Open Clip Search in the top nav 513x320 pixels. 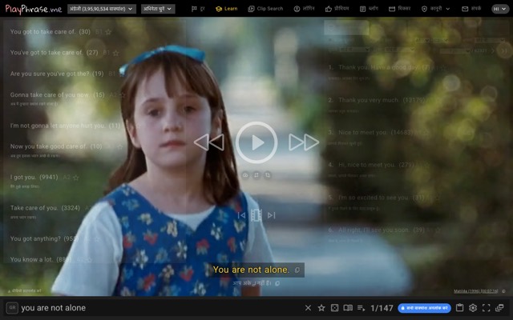[265, 9]
